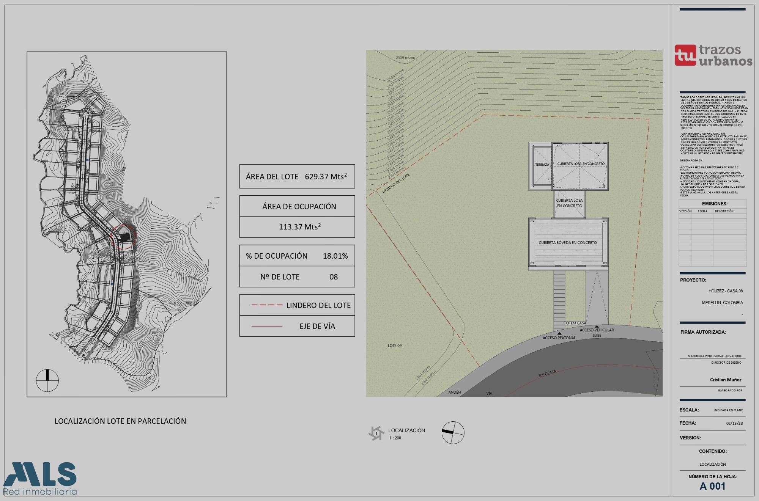Click the sheet number A 001
The width and height of the screenshot is (759, 501).
712,486
